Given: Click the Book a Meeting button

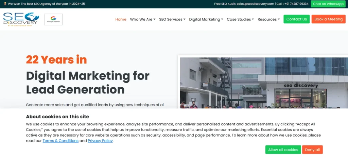Looking at the screenshot, I should click(x=329, y=19).
